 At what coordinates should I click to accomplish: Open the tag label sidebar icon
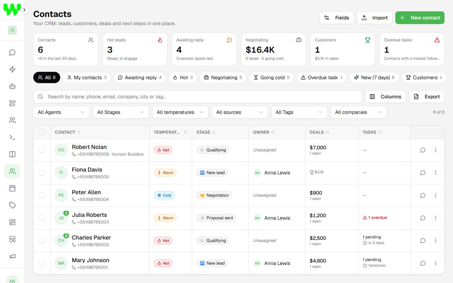12,205
